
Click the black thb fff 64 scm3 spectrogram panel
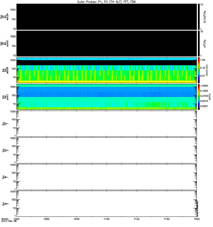[106, 43]
